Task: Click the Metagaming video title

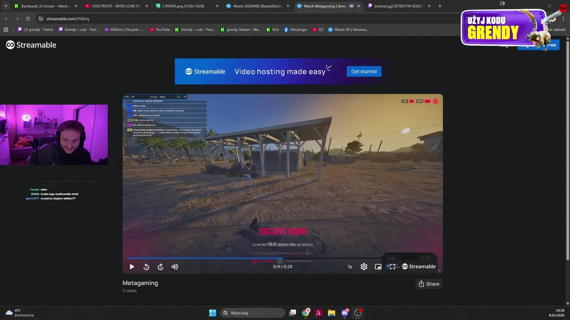Action: pos(140,283)
